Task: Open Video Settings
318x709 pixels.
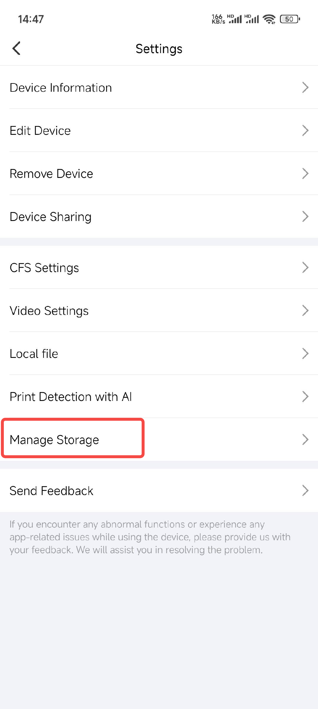Action: tap(49, 311)
